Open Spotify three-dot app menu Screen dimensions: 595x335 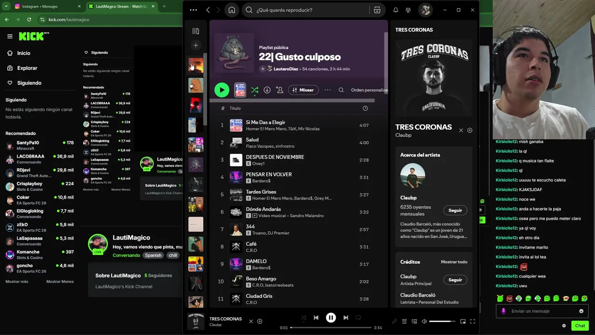pyautogui.click(x=193, y=10)
